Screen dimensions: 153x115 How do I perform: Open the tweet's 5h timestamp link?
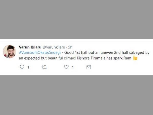click(70, 47)
